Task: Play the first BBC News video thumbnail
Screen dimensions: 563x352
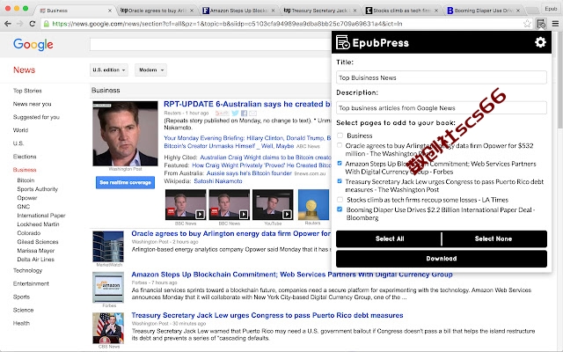Action: (186, 204)
